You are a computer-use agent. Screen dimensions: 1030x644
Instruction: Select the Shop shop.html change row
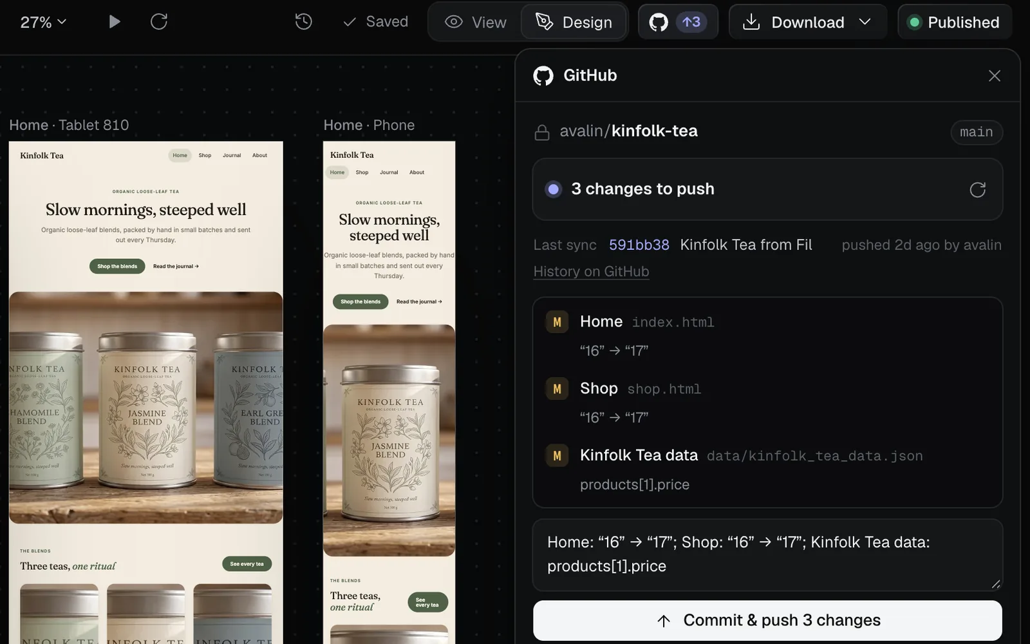click(x=767, y=402)
